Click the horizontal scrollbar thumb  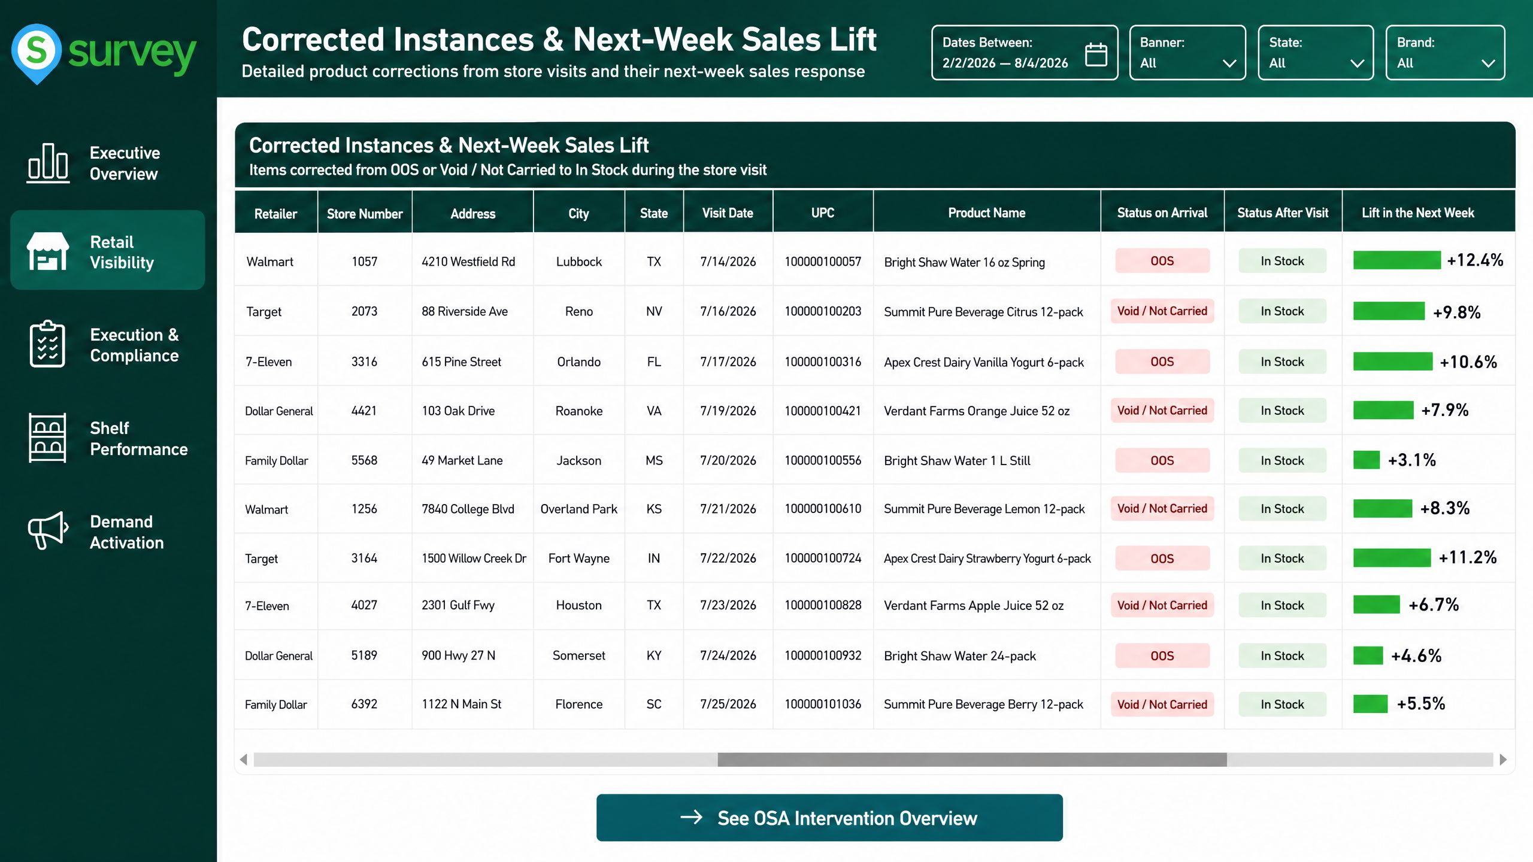[972, 760]
